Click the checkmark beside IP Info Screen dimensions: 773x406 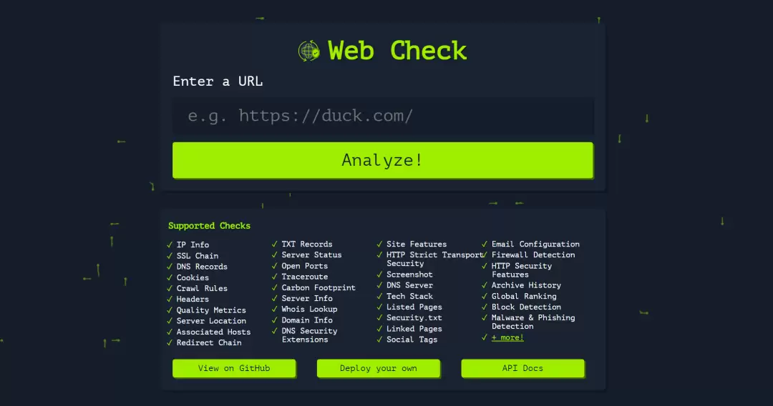point(170,244)
